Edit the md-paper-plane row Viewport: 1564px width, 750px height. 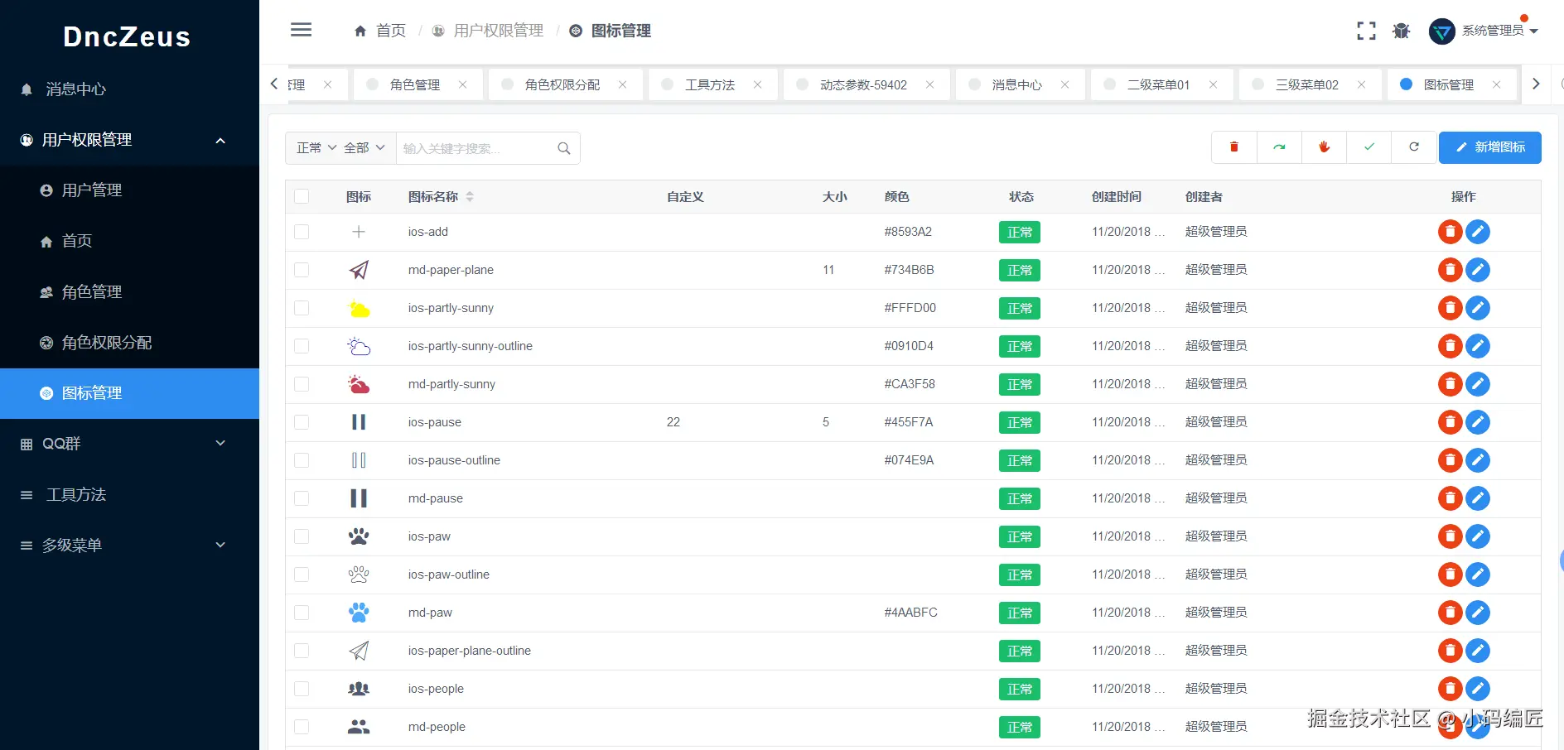[x=1478, y=270]
